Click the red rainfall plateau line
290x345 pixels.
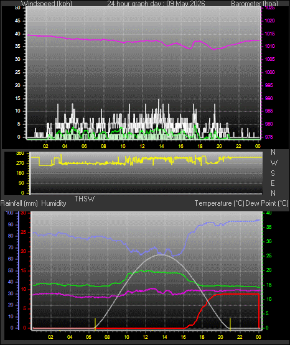coord(240,294)
